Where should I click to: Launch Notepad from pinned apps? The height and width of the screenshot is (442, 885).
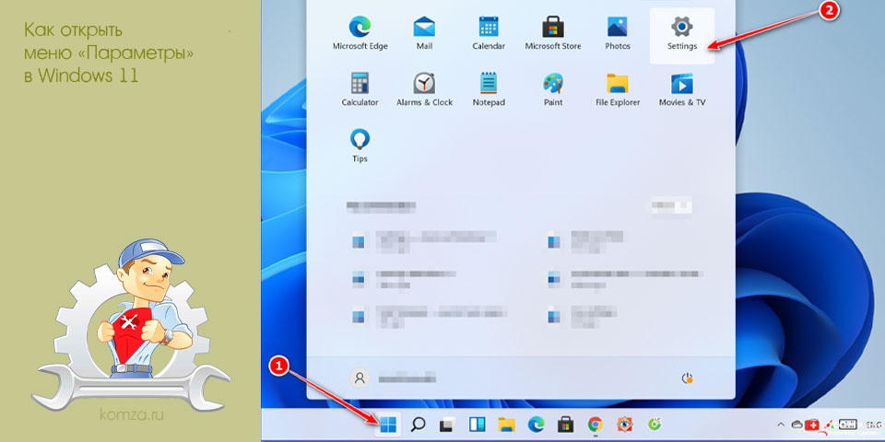point(489,90)
